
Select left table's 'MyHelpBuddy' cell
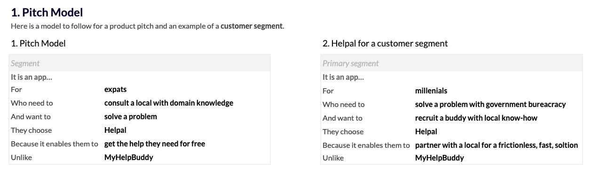coord(128,157)
